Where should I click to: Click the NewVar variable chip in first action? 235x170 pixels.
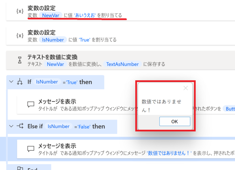click(x=50, y=15)
